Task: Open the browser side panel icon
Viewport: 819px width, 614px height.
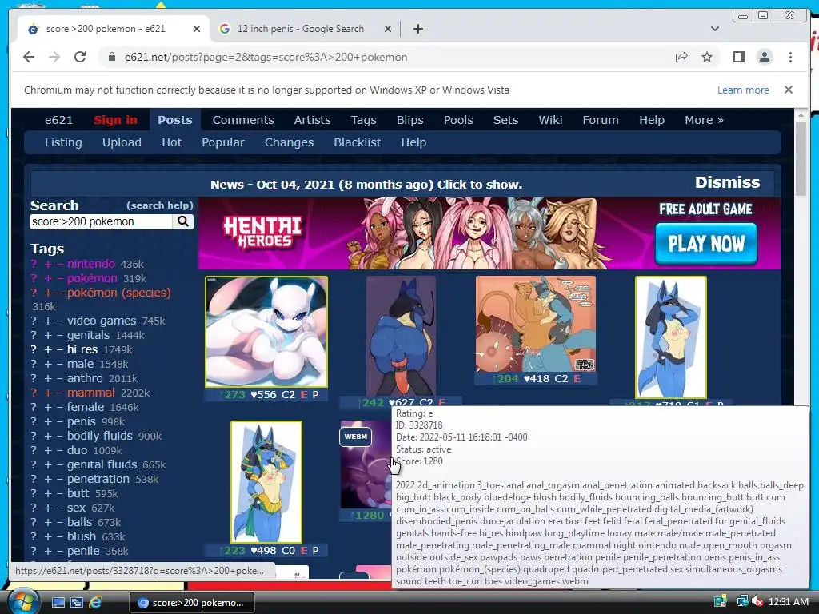Action: tap(738, 57)
